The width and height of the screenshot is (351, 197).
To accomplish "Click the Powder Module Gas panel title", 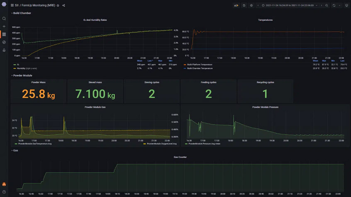I will pyautogui.click(x=95, y=107).
